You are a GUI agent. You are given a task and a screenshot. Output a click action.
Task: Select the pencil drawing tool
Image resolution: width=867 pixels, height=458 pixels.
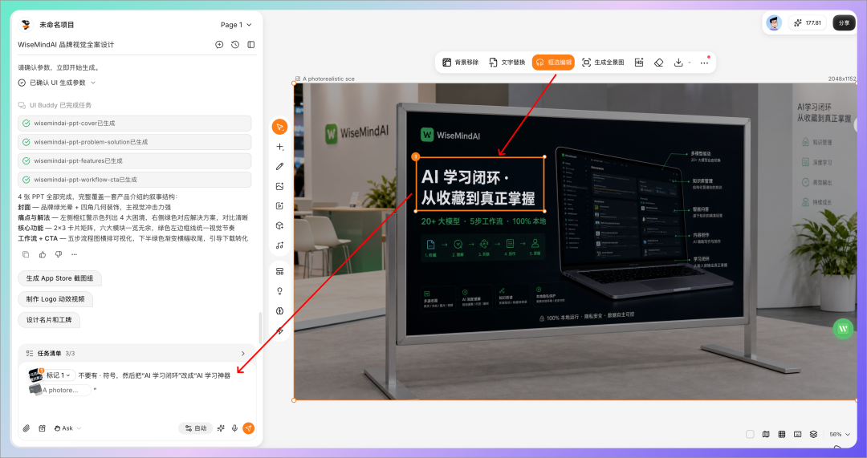point(280,166)
